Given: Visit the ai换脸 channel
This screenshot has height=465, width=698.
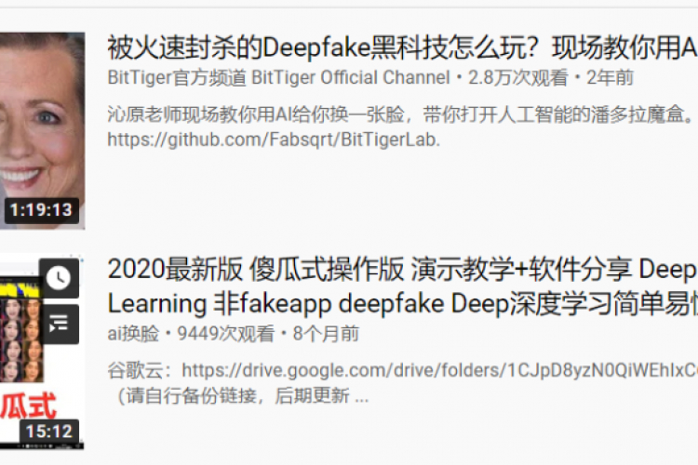Looking at the screenshot, I should (133, 333).
